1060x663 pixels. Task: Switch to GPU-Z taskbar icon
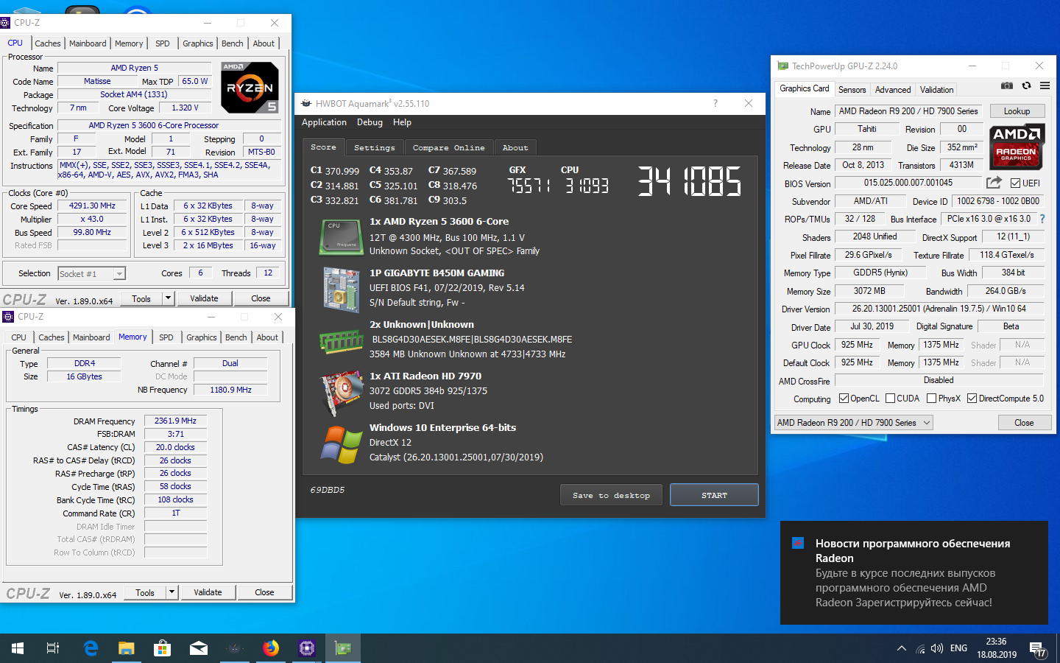(x=343, y=648)
